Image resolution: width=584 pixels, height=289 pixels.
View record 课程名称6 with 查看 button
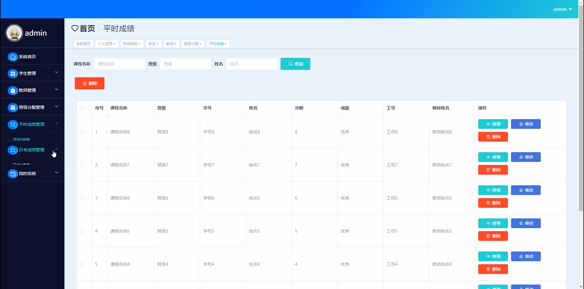(x=493, y=190)
